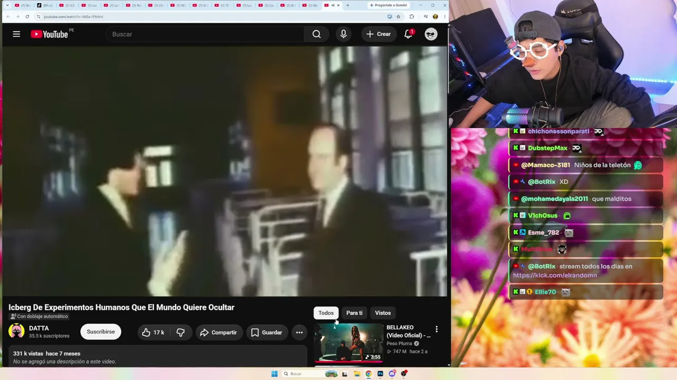
Task: Open the BELLAKEO video title link
Action: point(408,331)
